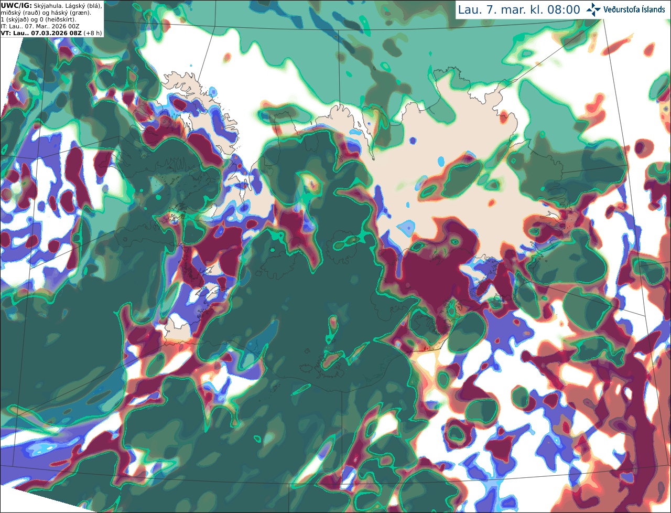Click the '1 (skýjað) og 0 (heiðskírt).' legend line
The height and width of the screenshot is (513, 671).
[38, 19]
